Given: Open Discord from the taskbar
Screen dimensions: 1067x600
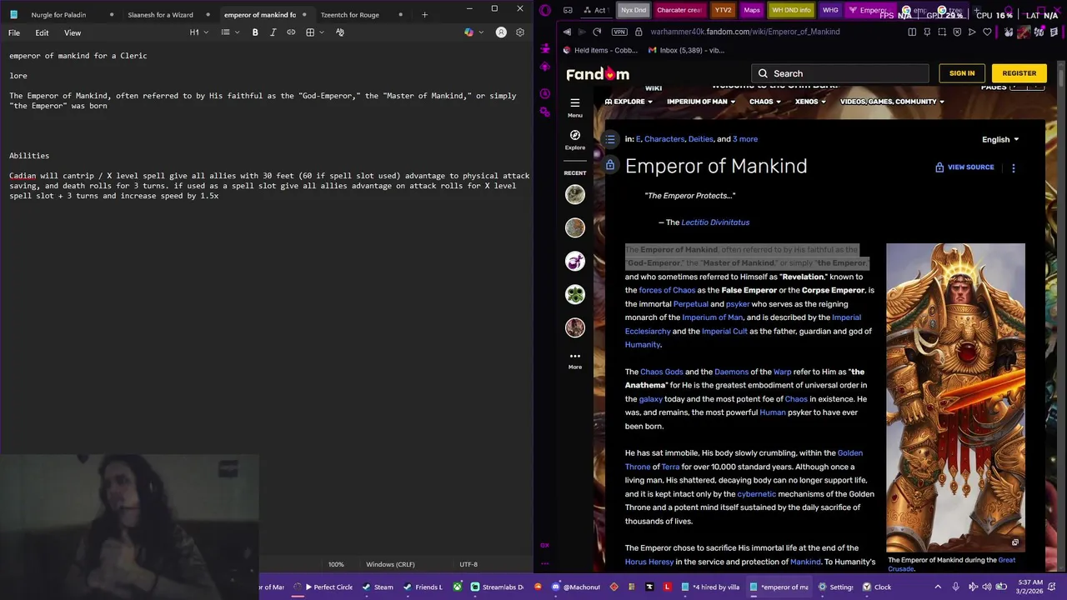Looking at the screenshot, I should tap(575, 587).
